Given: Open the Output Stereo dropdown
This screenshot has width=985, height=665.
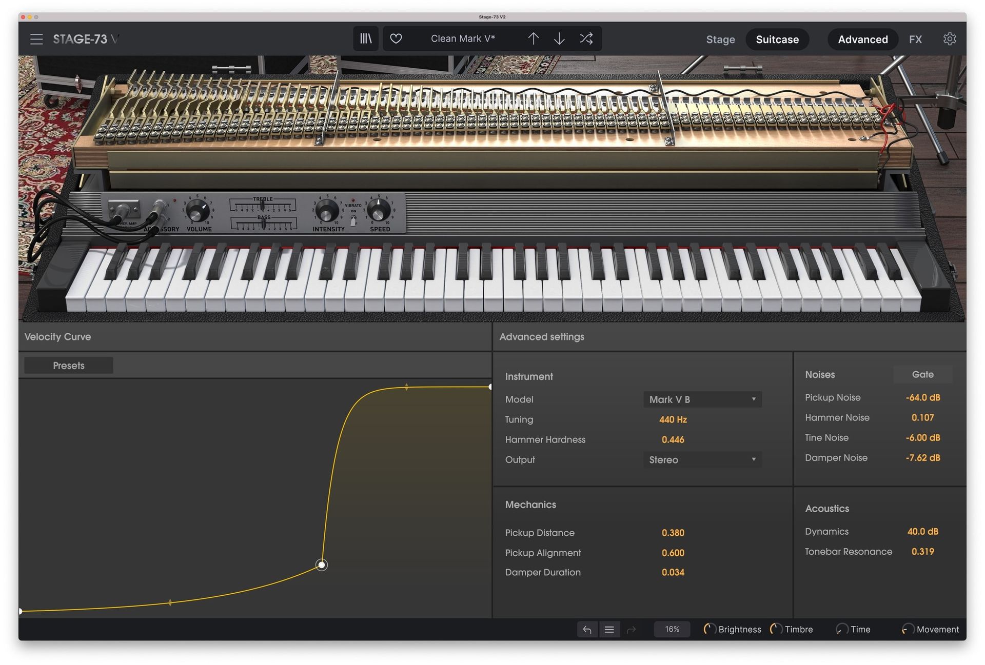Looking at the screenshot, I should (702, 460).
